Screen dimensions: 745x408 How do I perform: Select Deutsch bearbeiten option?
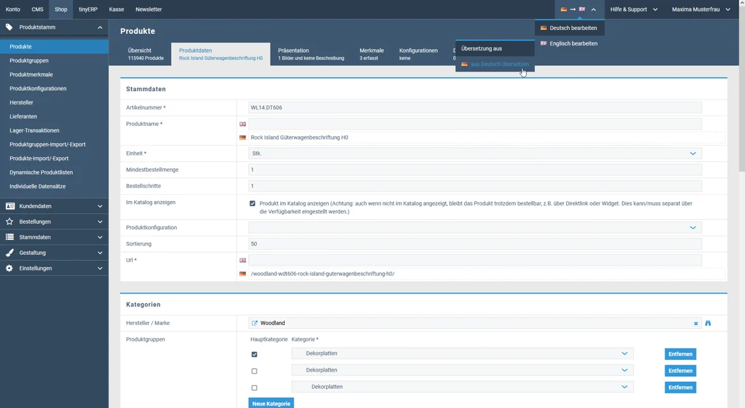point(569,28)
